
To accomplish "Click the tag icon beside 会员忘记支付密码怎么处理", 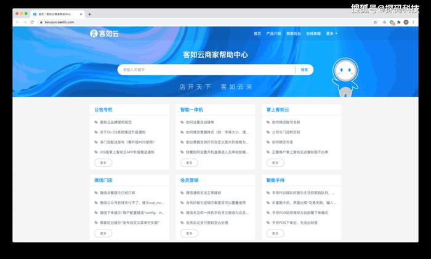I will pos(182,223).
